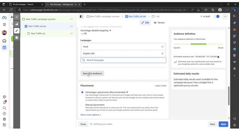Open New Traffic campaign soumen breadcrumb
Screen dimensions: 239x134
tap(103, 16)
